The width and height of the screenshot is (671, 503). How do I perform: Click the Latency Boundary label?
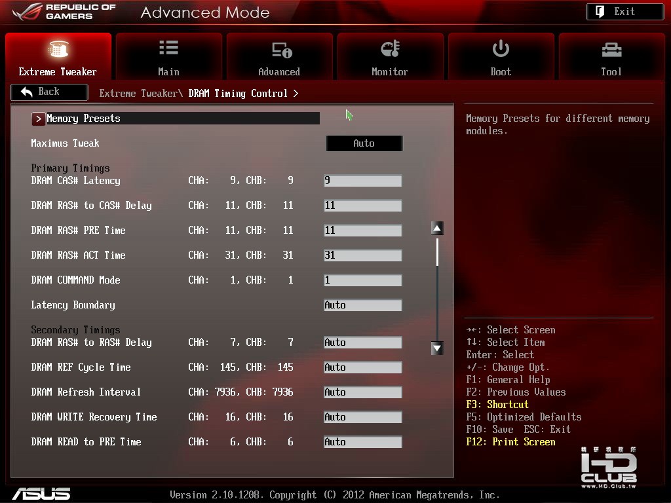[73, 305]
